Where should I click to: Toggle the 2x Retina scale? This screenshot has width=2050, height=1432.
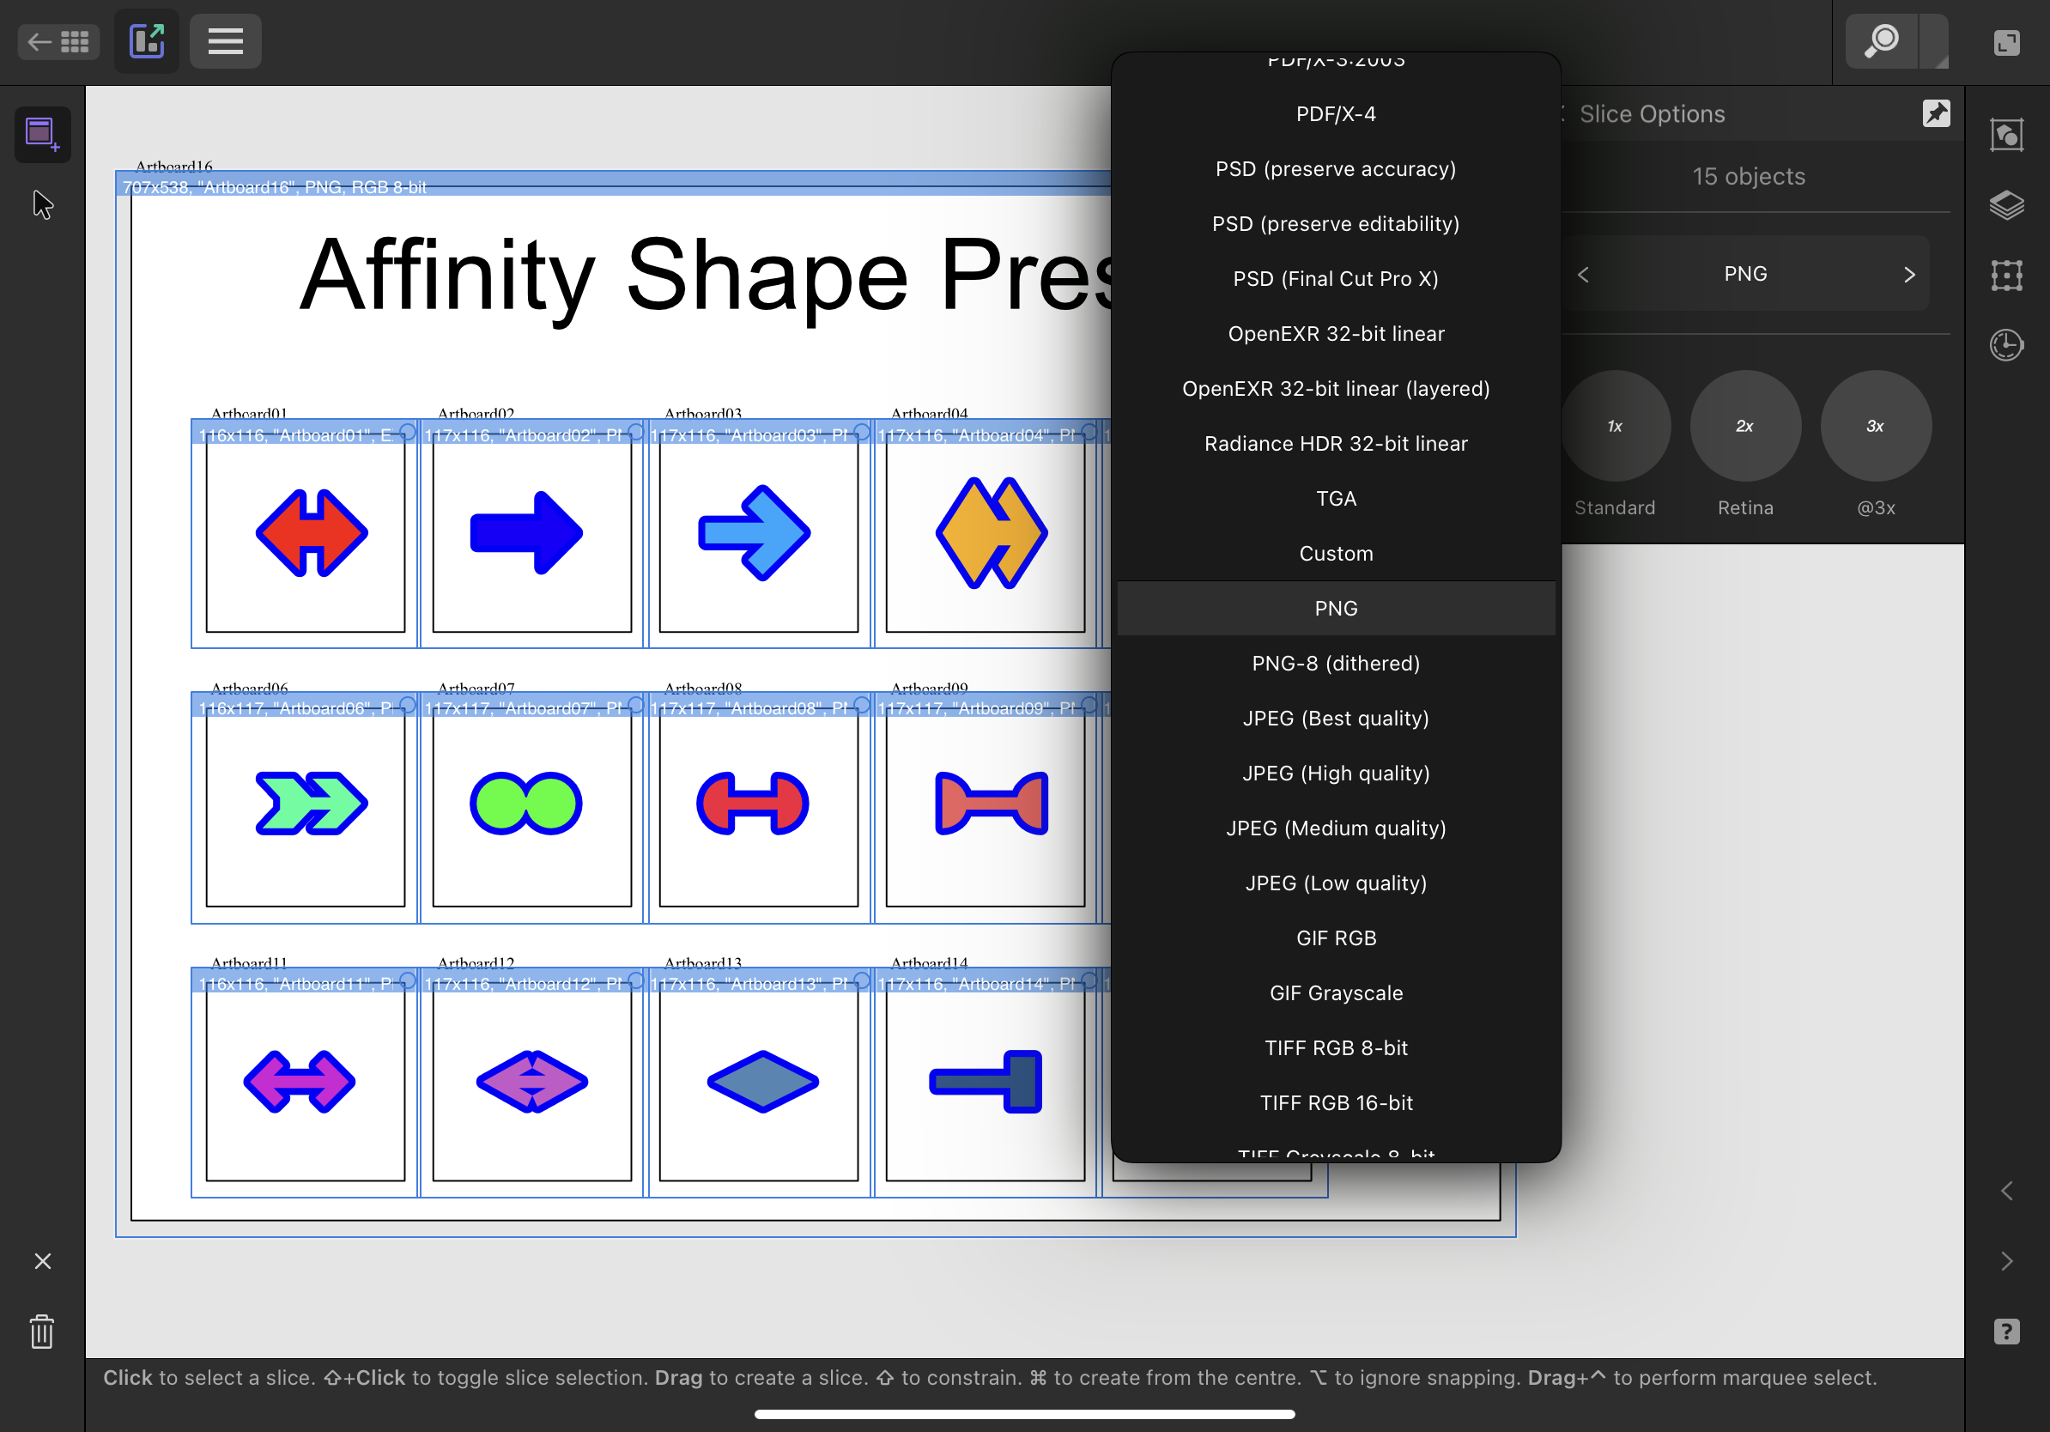[x=1745, y=426]
